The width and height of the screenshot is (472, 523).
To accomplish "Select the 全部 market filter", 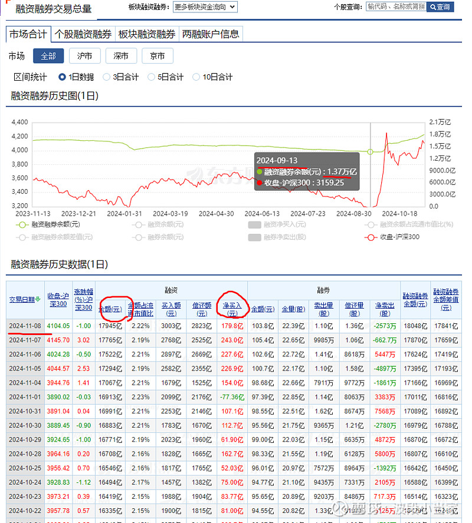I will point(48,56).
